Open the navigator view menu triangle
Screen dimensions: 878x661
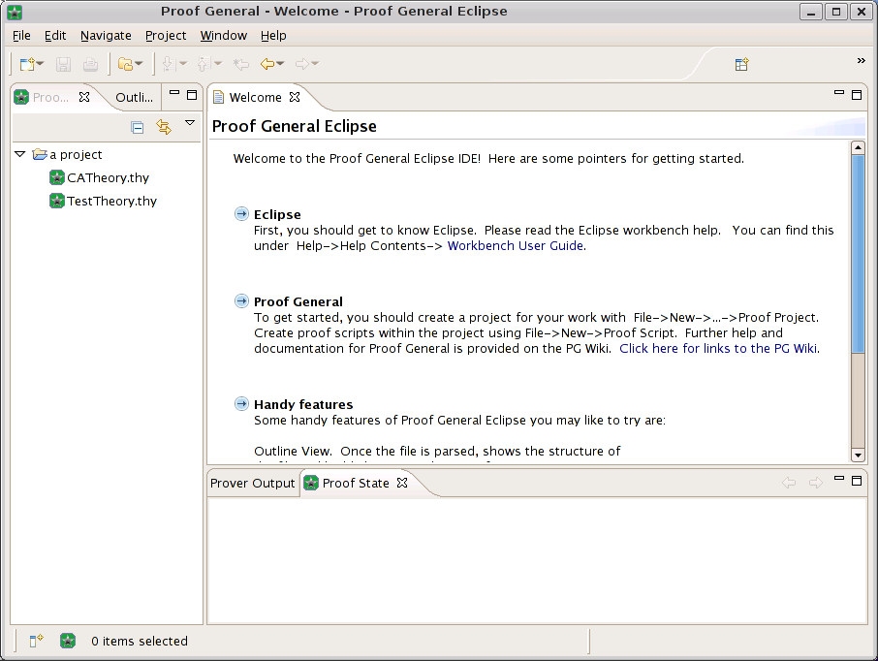click(190, 123)
